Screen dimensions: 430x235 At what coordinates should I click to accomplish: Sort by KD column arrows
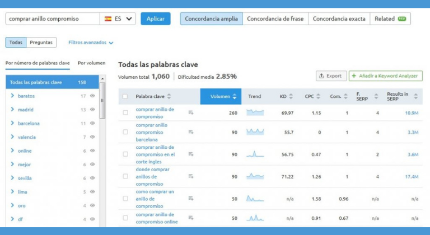(x=291, y=97)
